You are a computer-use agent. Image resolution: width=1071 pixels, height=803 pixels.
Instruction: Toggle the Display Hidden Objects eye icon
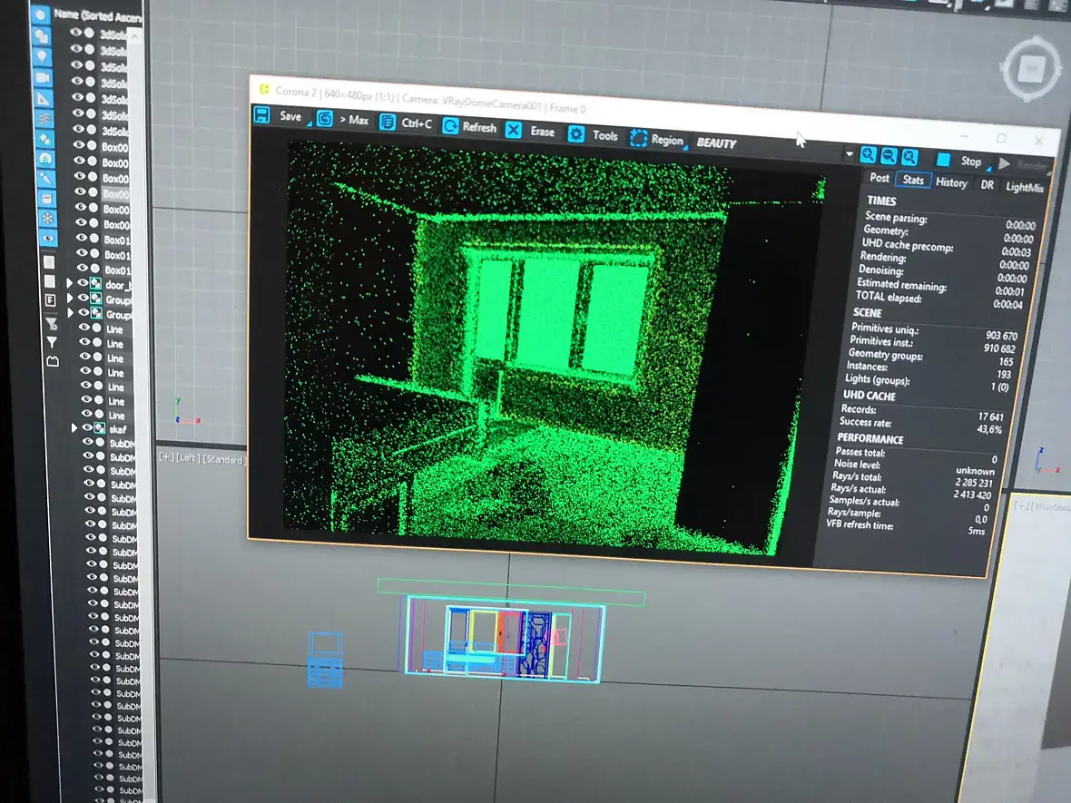tap(48, 239)
